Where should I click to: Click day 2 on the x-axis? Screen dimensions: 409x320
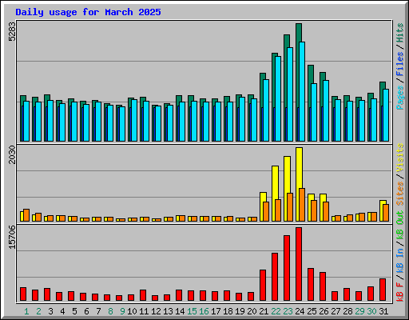[38, 311]
